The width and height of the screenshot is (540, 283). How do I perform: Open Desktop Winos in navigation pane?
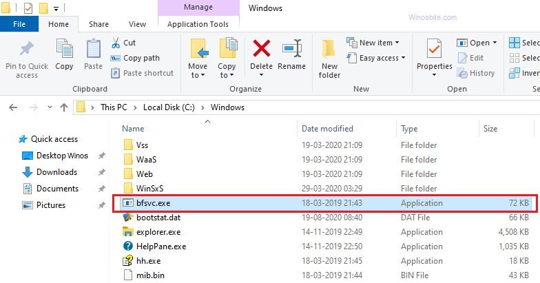pyautogui.click(x=55, y=156)
